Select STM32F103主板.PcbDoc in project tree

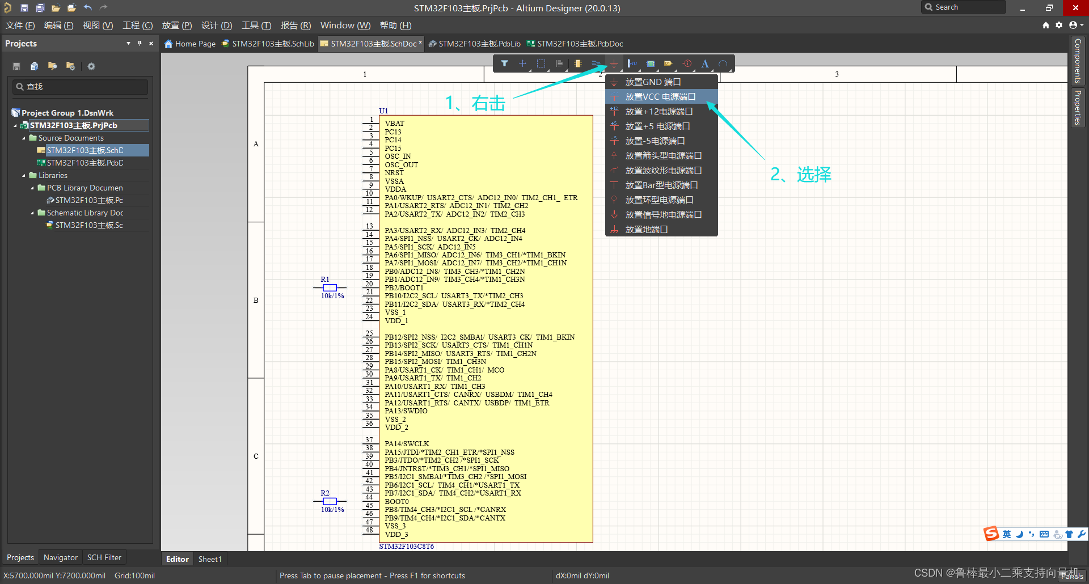[x=85, y=163]
